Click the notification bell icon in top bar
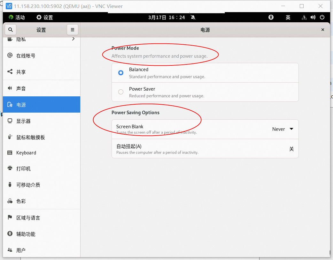The width and height of the screenshot is (333, 260). 193,17
